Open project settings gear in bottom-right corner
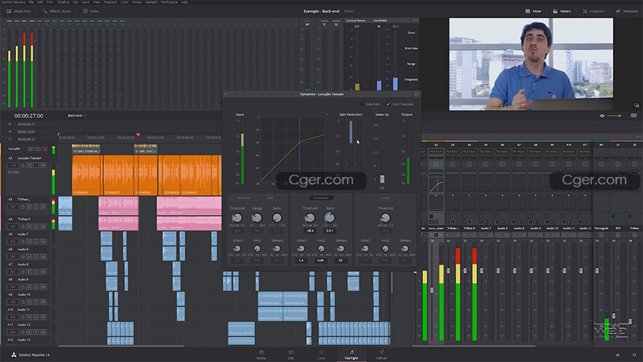The image size is (643, 362). 634,355
